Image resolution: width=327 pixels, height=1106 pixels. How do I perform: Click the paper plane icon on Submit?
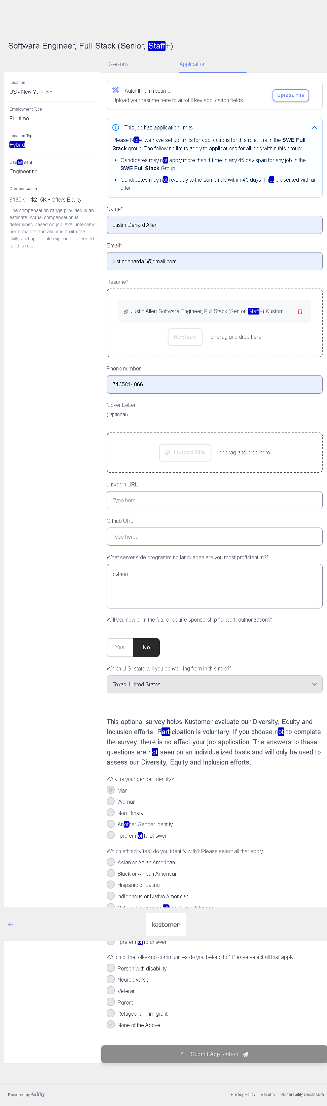click(245, 1054)
